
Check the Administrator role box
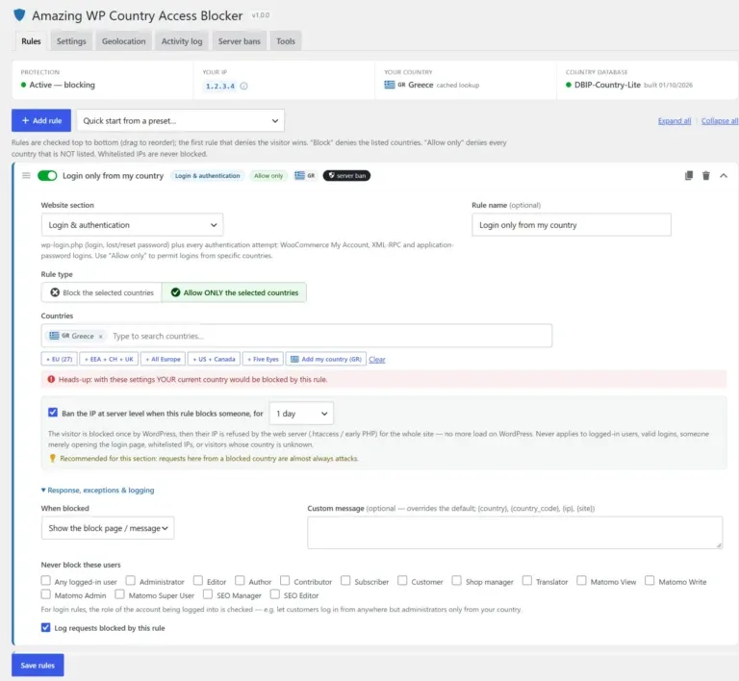[131, 580]
